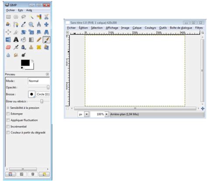207x181 pixels.
Task: Select the Flip tool
Action: 8,40
